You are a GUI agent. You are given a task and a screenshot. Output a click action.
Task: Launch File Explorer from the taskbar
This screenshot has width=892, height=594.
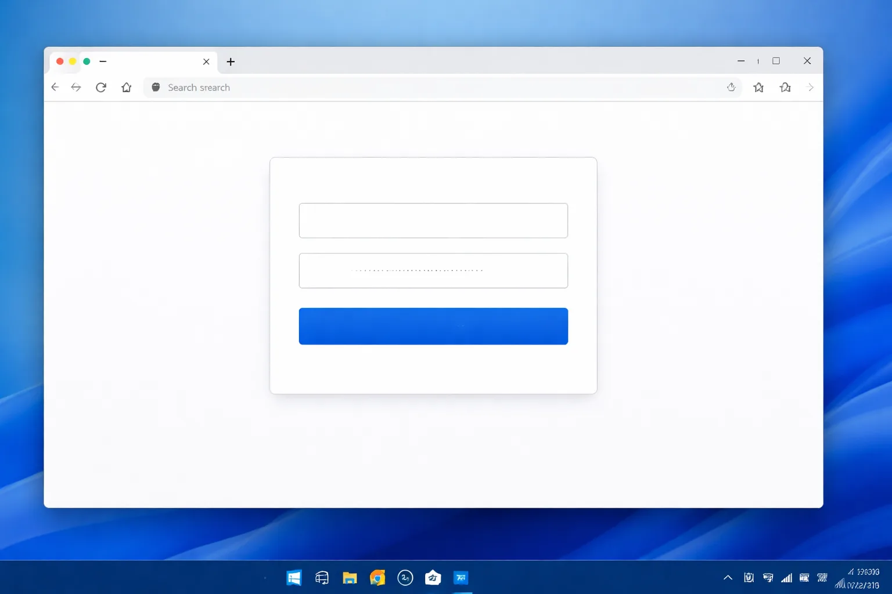[x=350, y=578]
